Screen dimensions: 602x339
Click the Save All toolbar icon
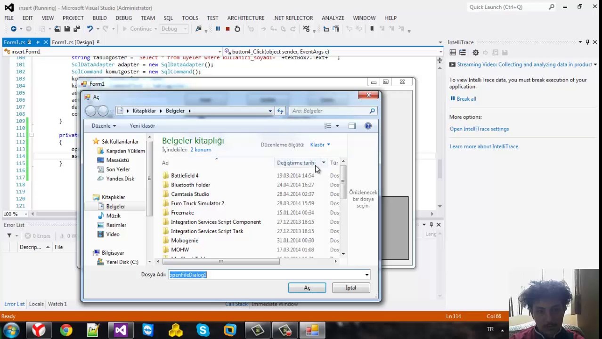click(x=76, y=29)
